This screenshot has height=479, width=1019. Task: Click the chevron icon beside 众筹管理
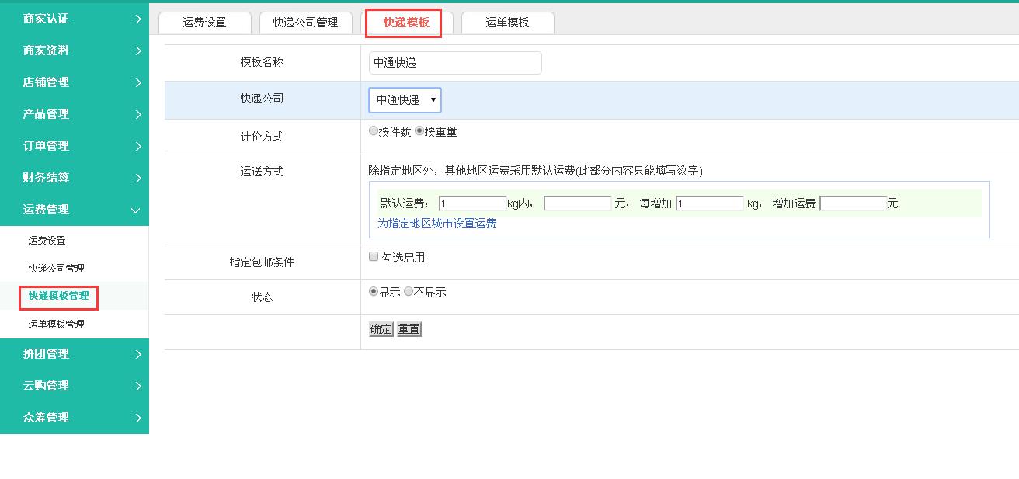pos(137,418)
